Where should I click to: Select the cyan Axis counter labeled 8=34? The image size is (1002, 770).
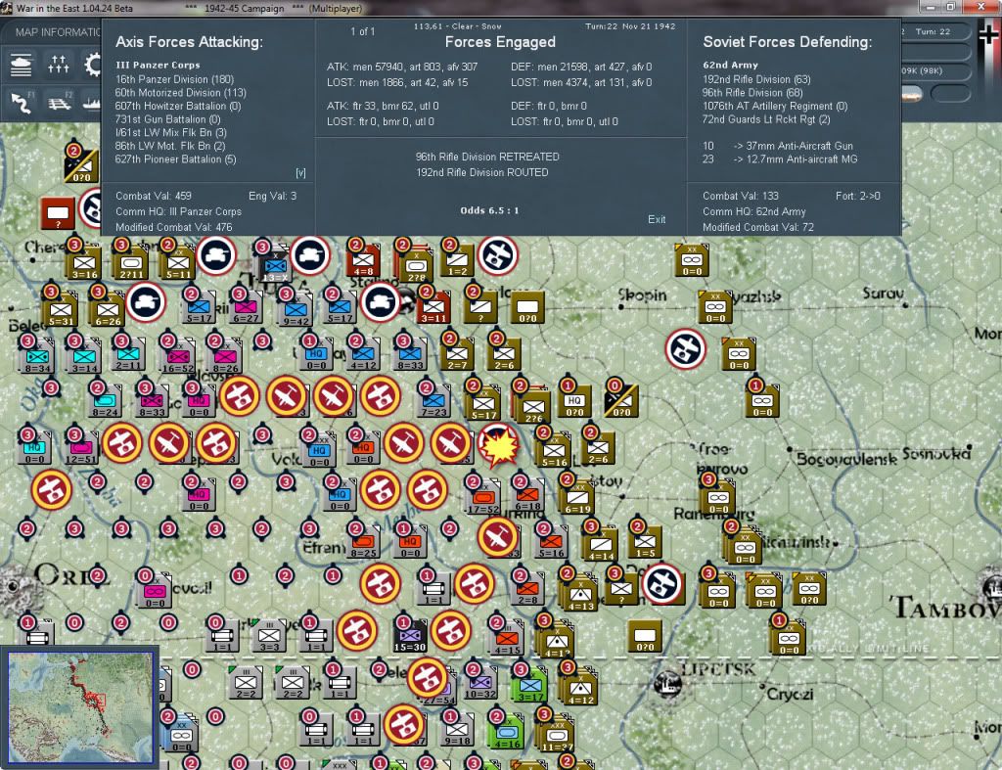[37, 357]
